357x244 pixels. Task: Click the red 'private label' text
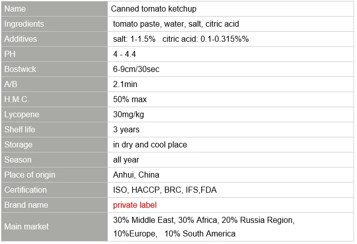tap(135, 205)
